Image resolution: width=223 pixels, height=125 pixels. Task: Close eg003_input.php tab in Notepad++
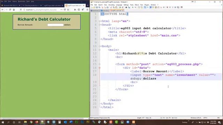[x=123, y=11]
